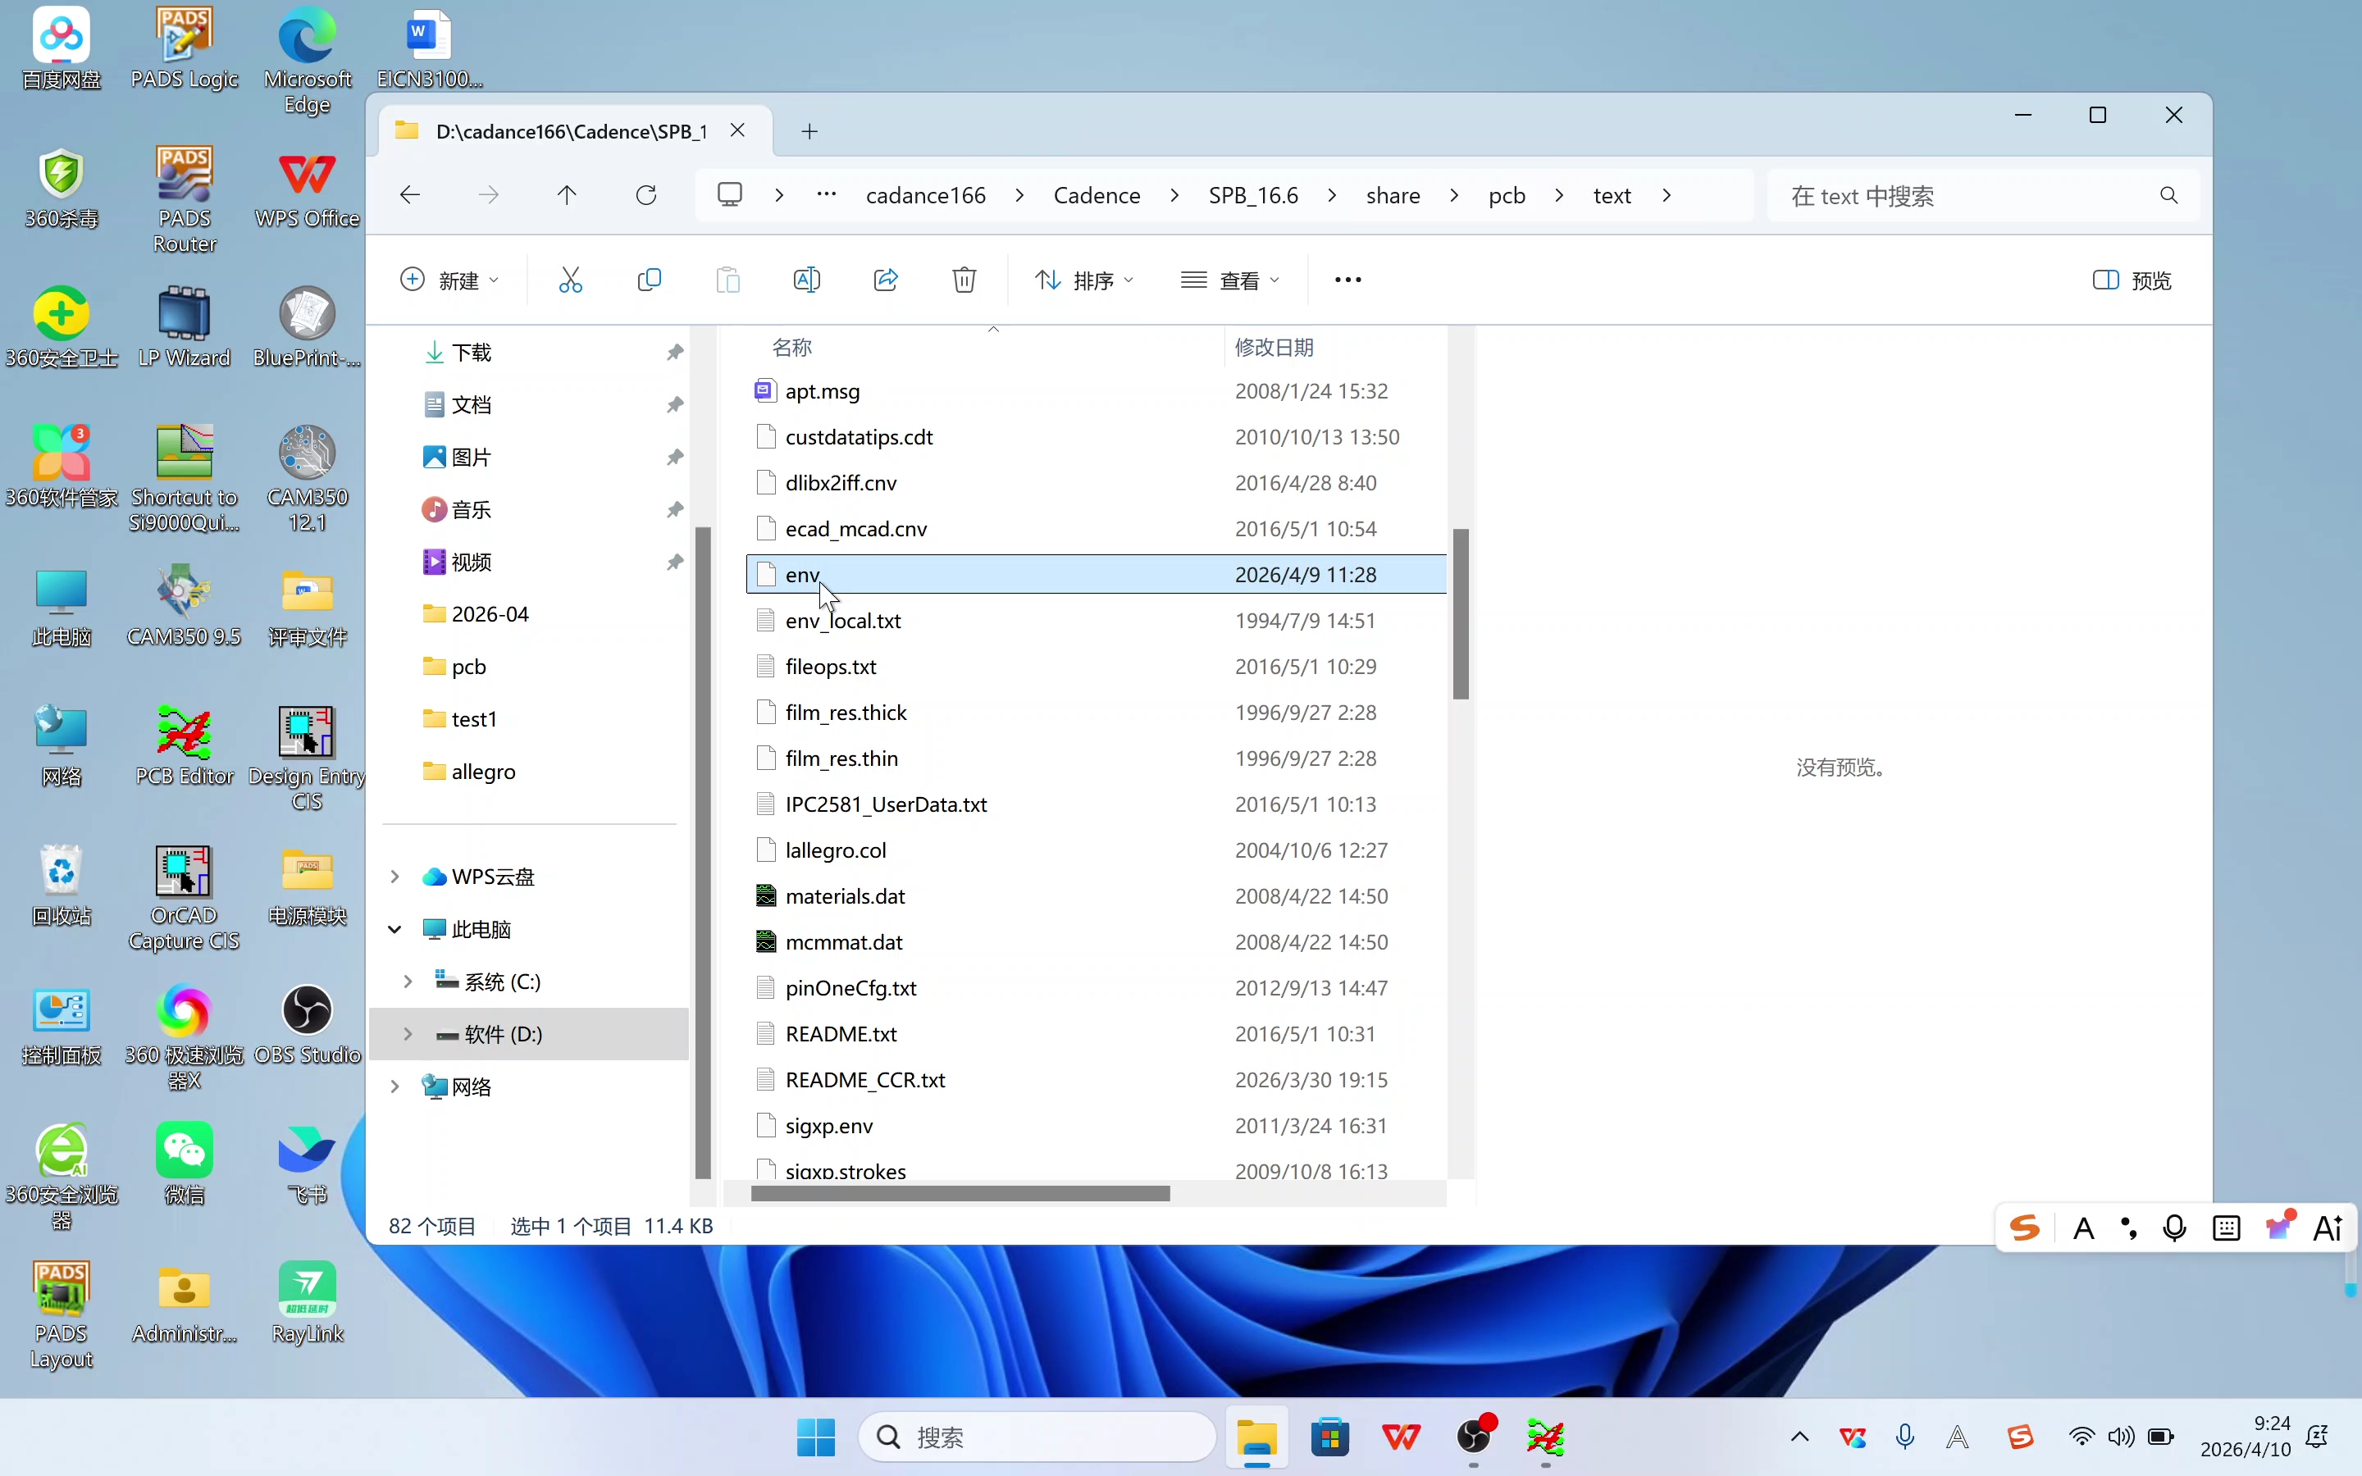Click the SPB_16.6 breadcrumb segment
This screenshot has width=2362, height=1476.
(1253, 195)
